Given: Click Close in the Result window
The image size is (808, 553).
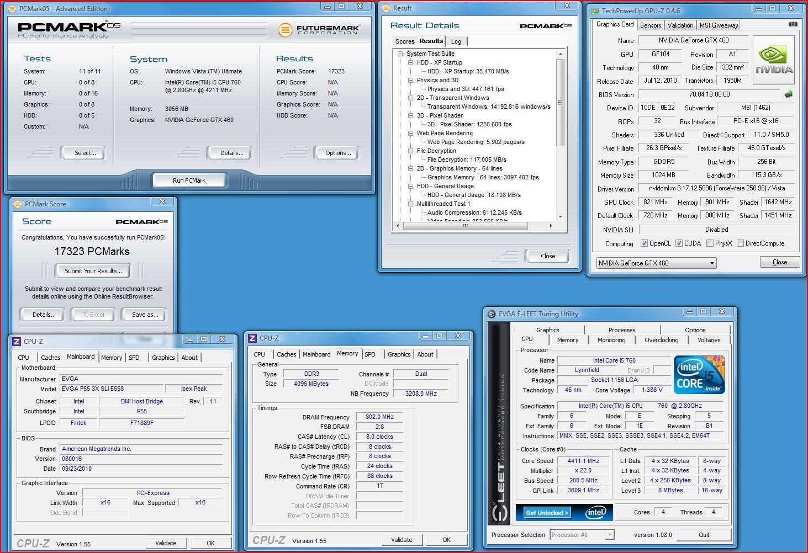Looking at the screenshot, I should coord(548,256).
